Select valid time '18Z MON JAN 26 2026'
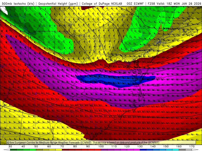This screenshot has height=151, width=202. pos(184,4)
